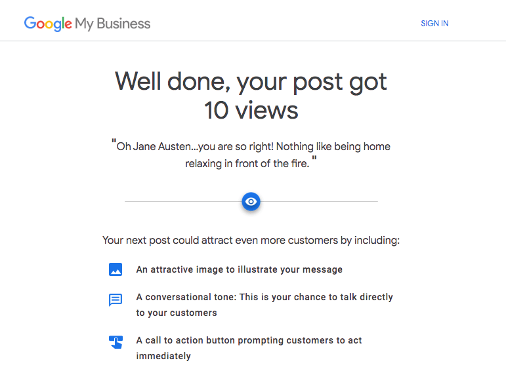Click the blue eye views icon

point(251,202)
